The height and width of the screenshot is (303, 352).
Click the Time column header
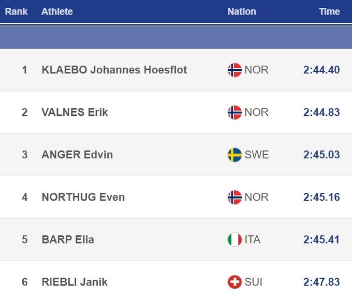[329, 11]
